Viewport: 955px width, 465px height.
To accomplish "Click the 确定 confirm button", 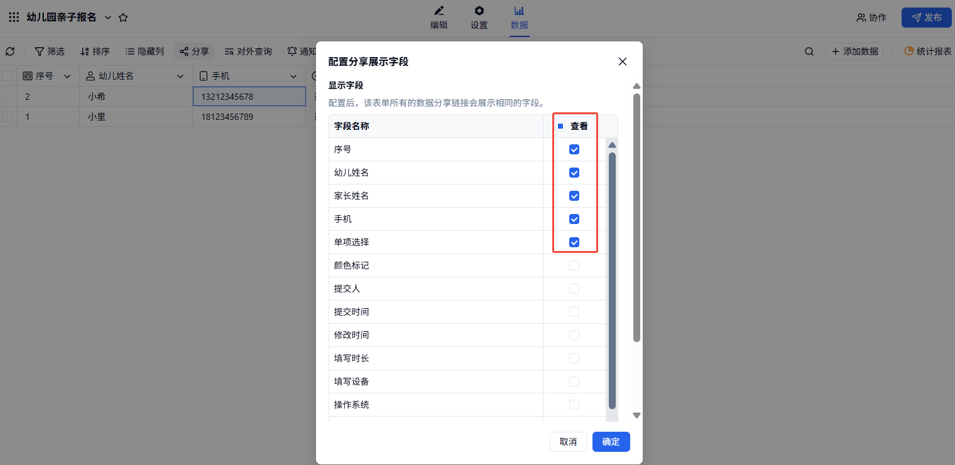I will [x=611, y=442].
